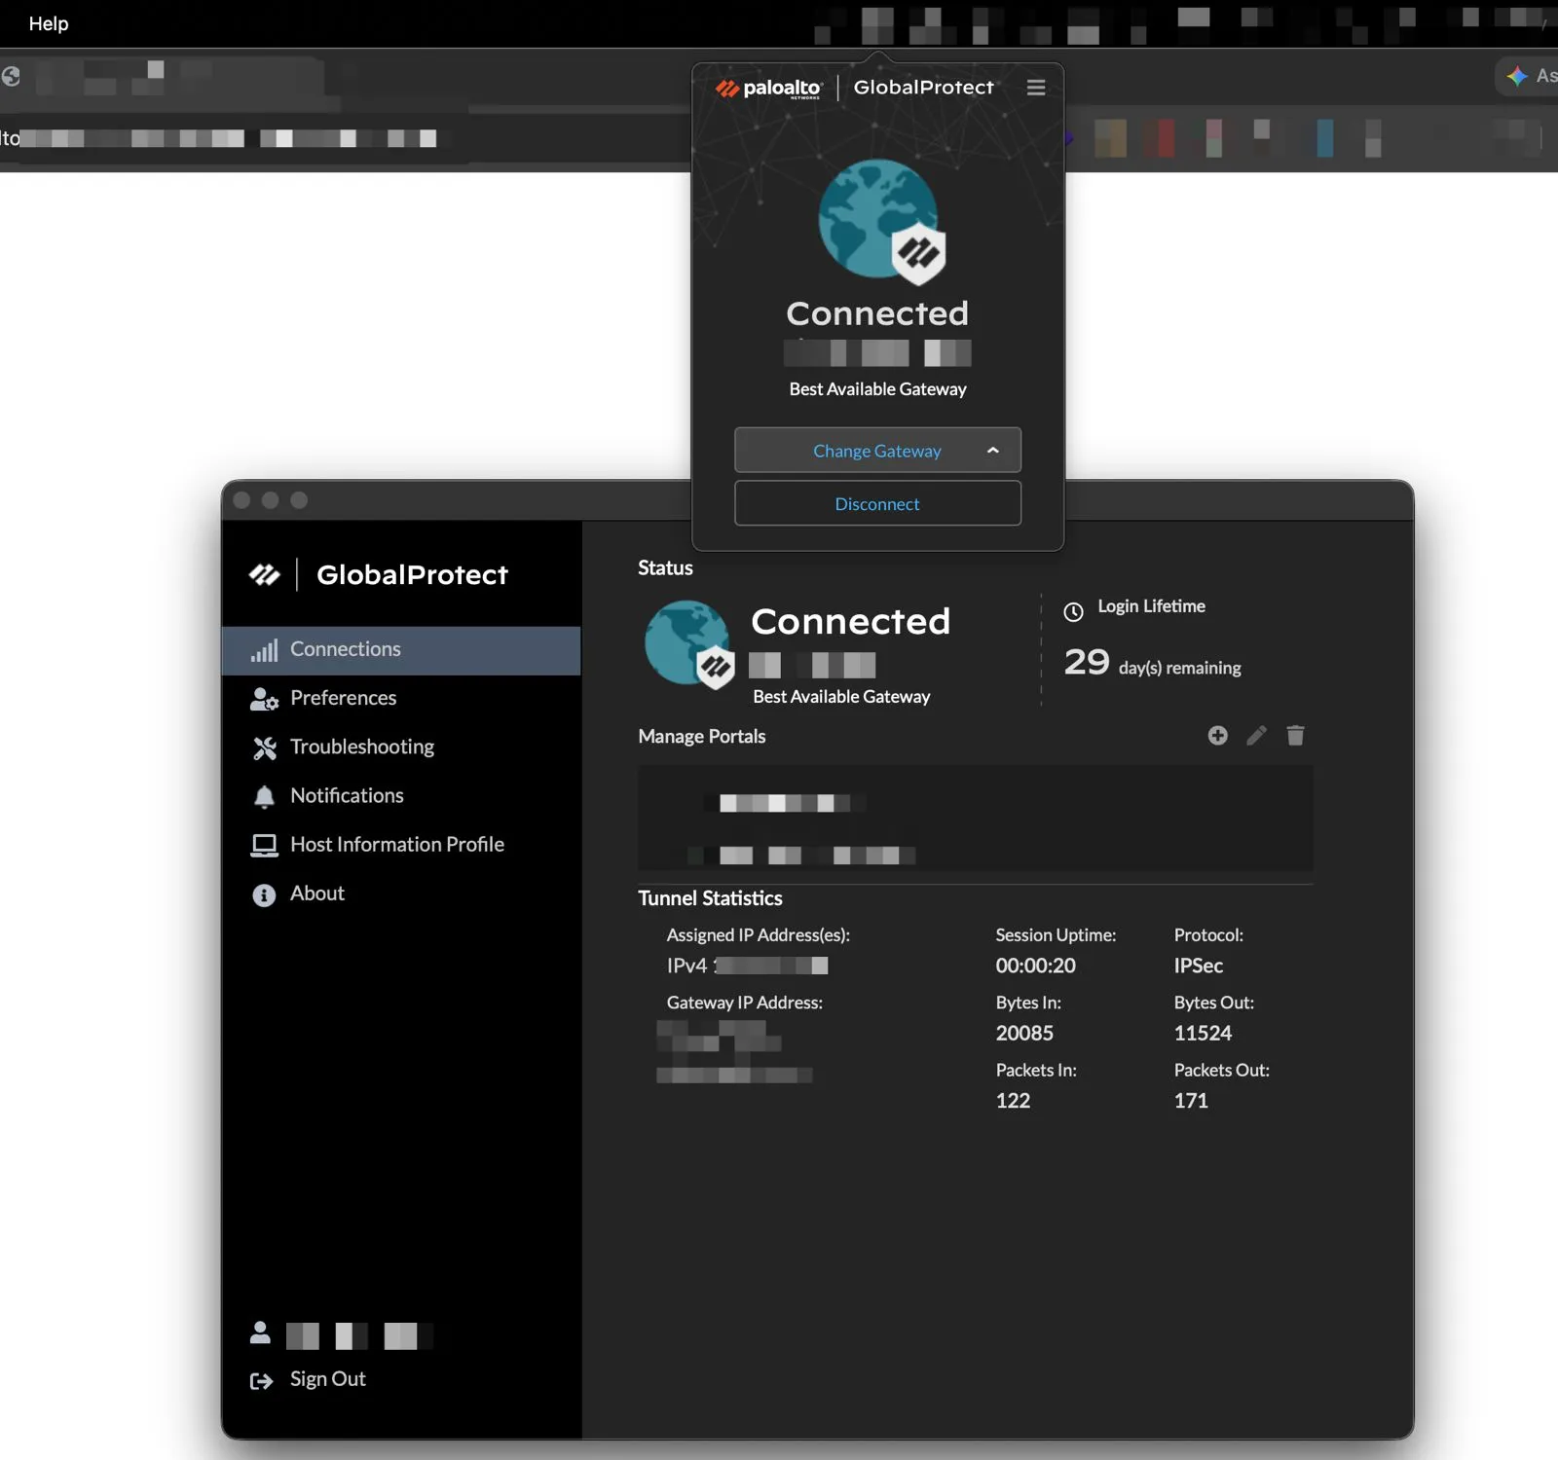Click the "Session Uptime:" label
The image size is (1558, 1460).
[1056, 935]
